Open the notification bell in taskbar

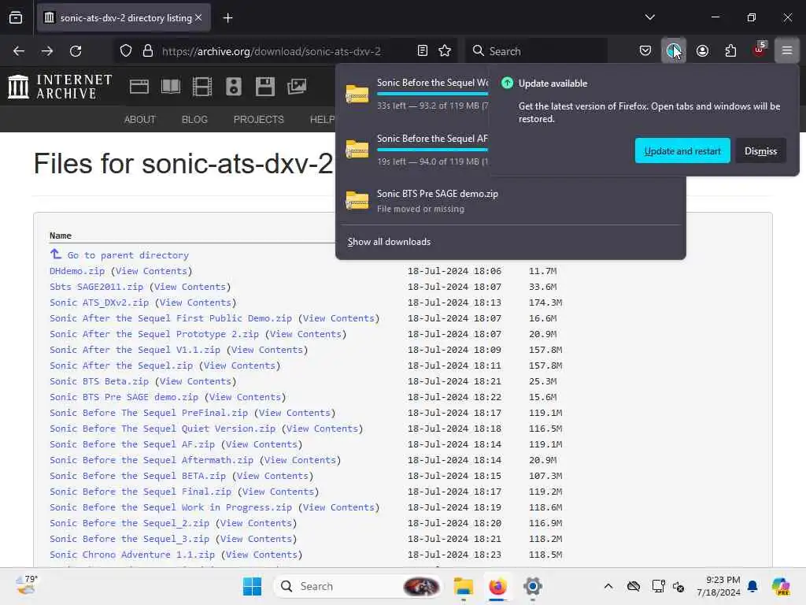(753, 586)
